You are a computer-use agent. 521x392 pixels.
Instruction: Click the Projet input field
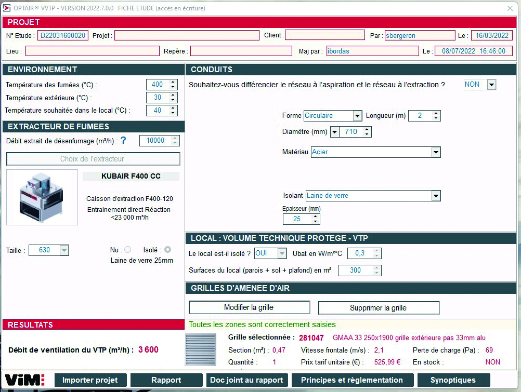(187, 35)
